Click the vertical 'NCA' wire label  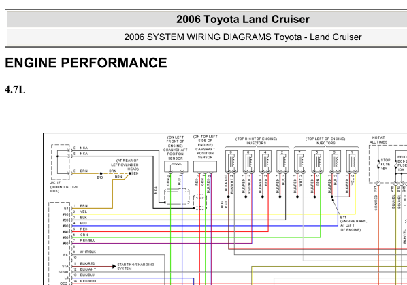pyautogui.click(x=156, y=190)
